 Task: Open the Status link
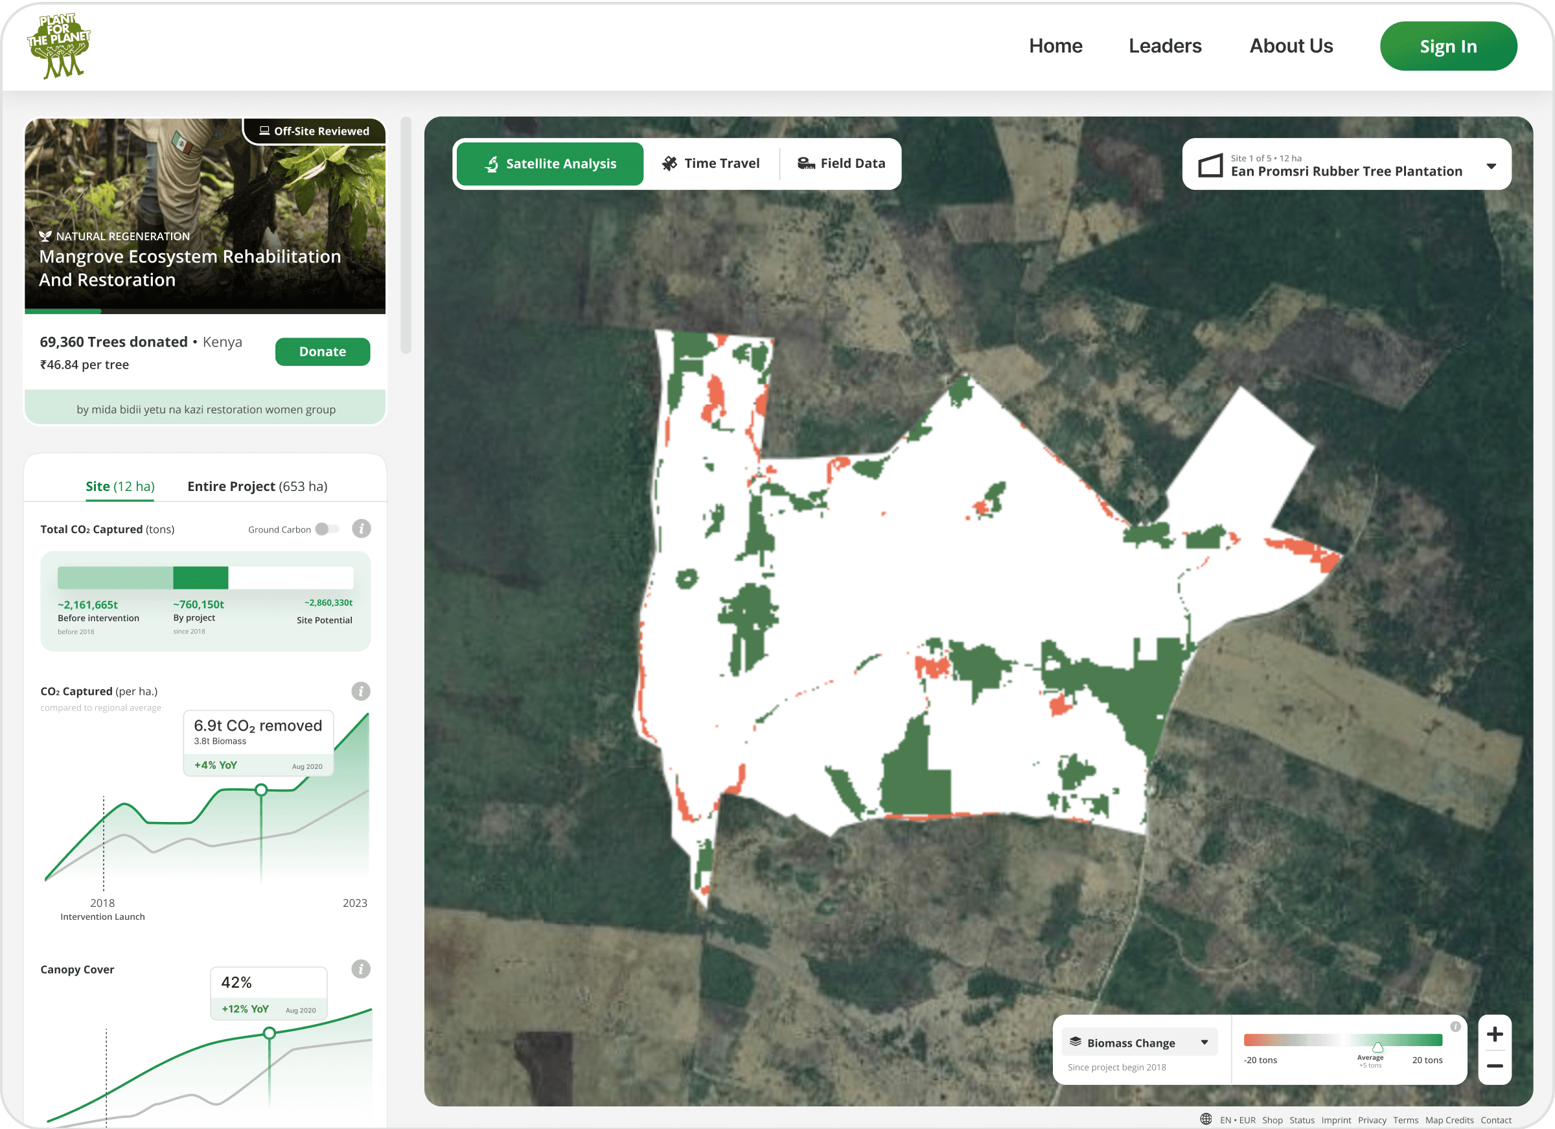point(1301,1120)
